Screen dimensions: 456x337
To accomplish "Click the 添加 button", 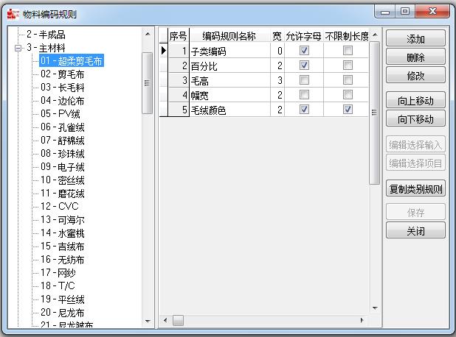I will 415,38.
